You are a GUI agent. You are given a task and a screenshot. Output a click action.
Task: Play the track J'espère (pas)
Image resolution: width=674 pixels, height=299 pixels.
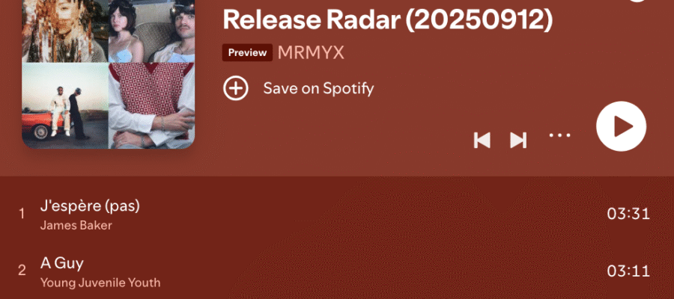pyautogui.click(x=90, y=206)
